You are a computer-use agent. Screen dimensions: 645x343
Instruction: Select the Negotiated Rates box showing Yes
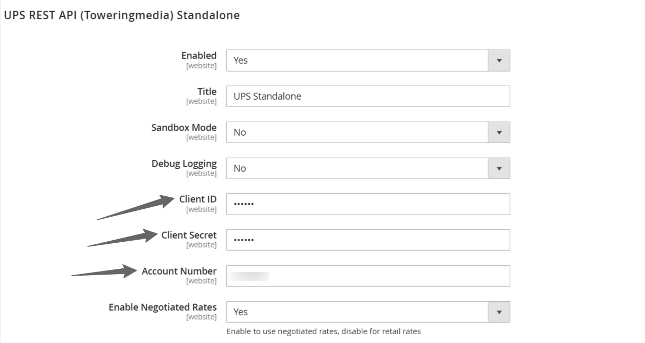click(x=368, y=312)
